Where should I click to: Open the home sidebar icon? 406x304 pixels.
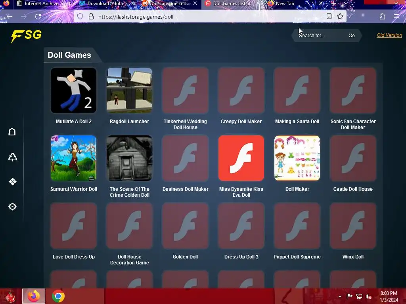12,132
